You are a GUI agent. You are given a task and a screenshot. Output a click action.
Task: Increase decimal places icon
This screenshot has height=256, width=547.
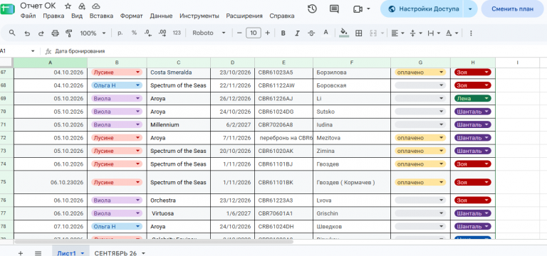tap(162, 33)
